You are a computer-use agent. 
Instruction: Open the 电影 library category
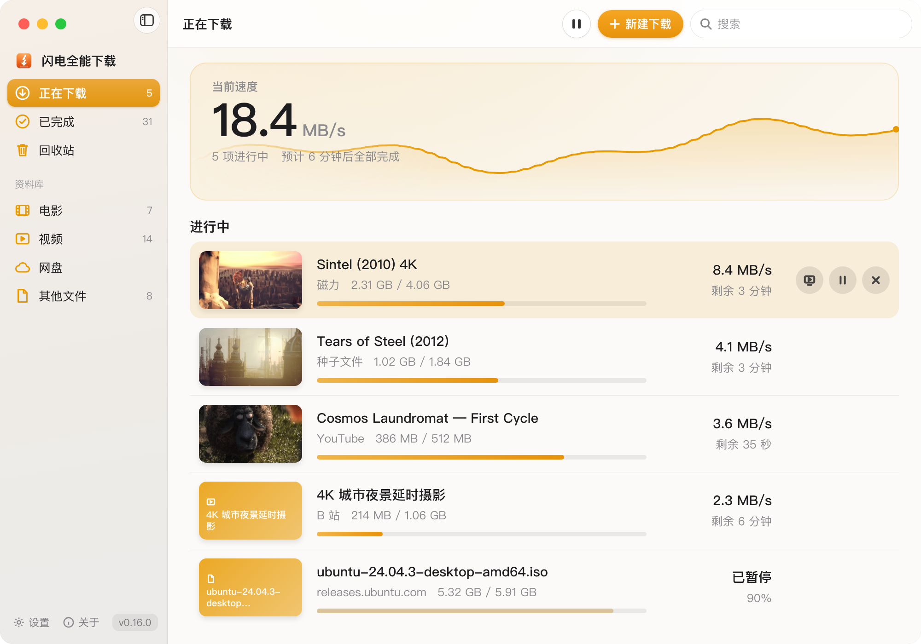[x=83, y=211]
